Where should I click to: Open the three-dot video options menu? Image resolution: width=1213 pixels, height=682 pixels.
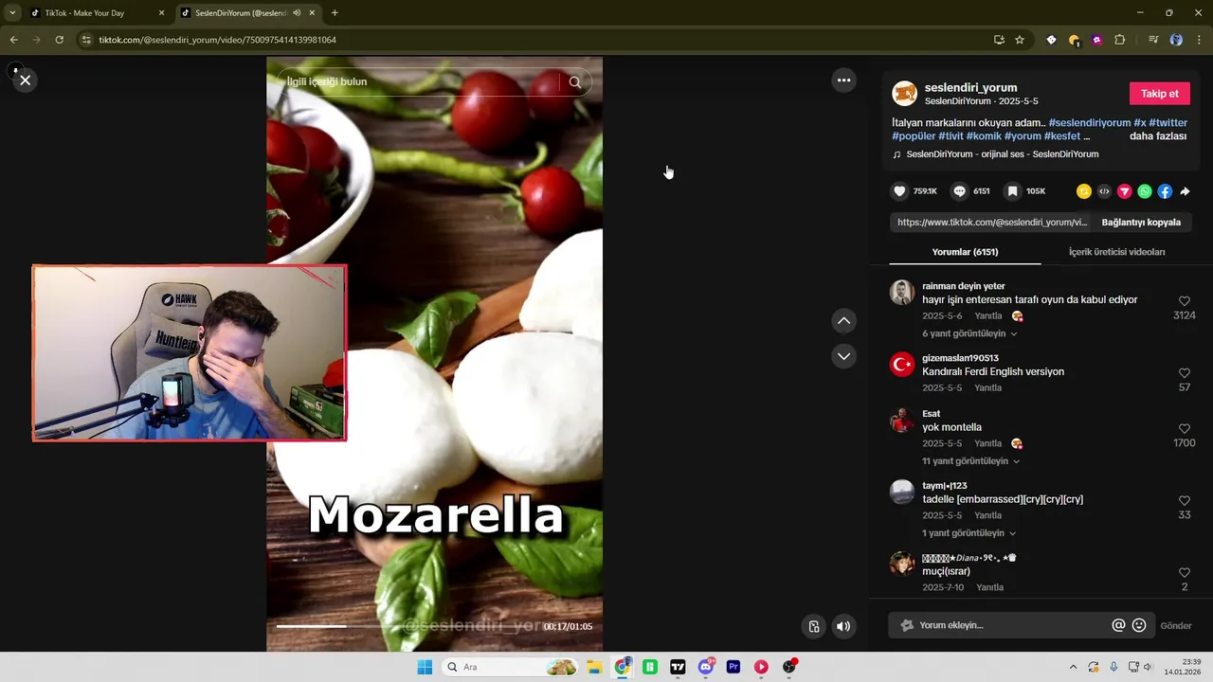[843, 81]
